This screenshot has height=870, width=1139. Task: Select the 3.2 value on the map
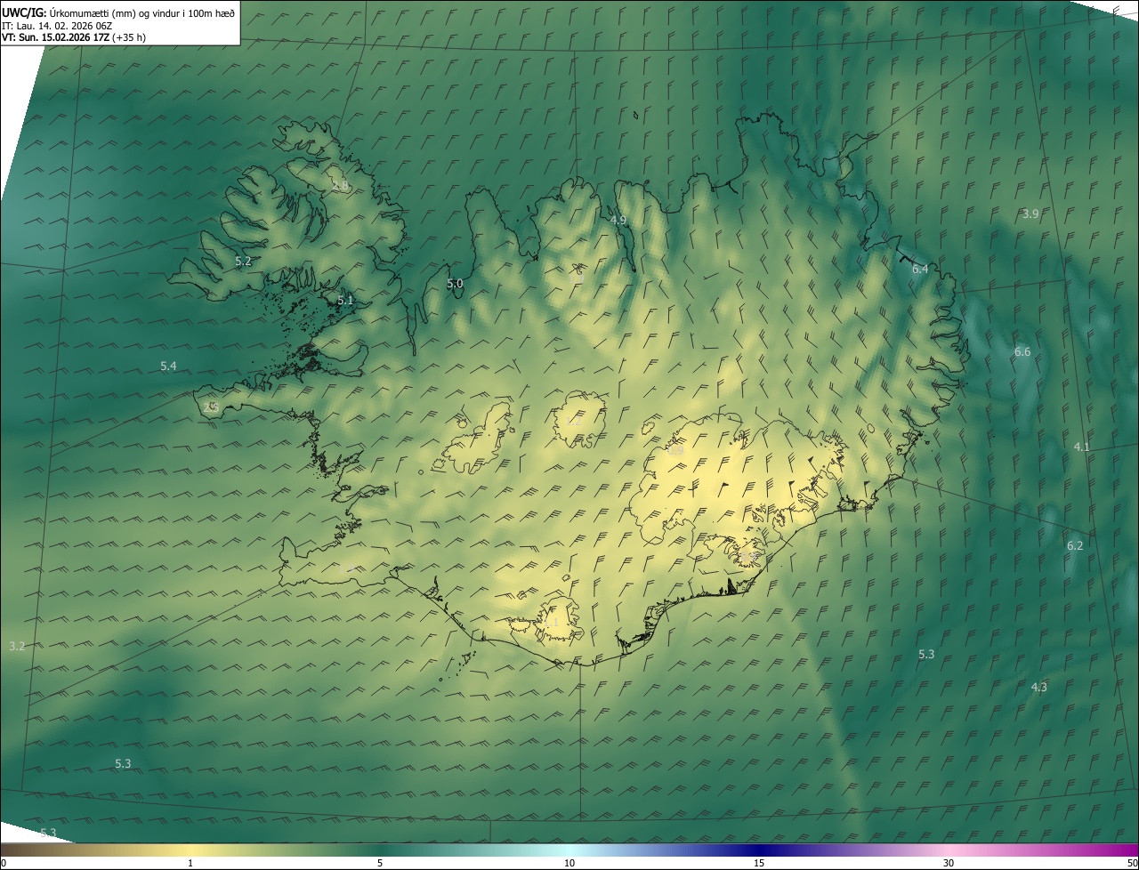point(17,646)
